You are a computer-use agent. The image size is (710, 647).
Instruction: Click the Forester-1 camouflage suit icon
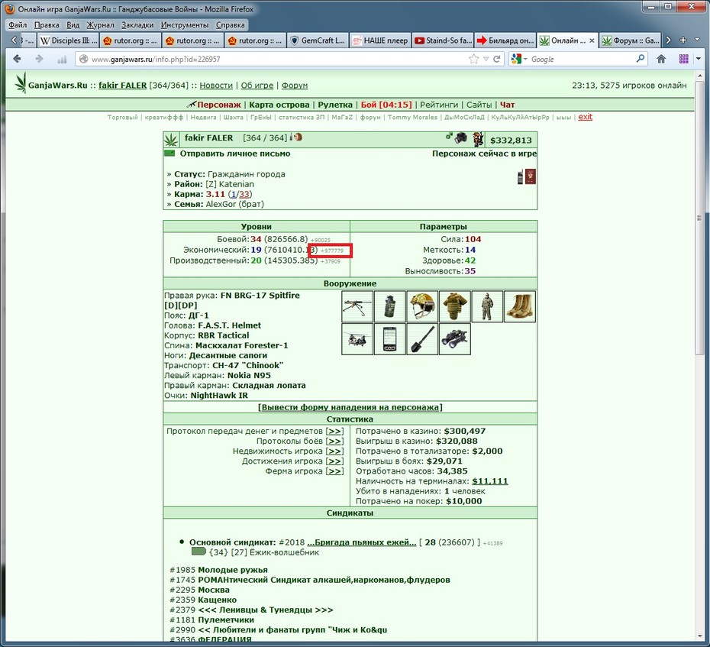(x=487, y=307)
